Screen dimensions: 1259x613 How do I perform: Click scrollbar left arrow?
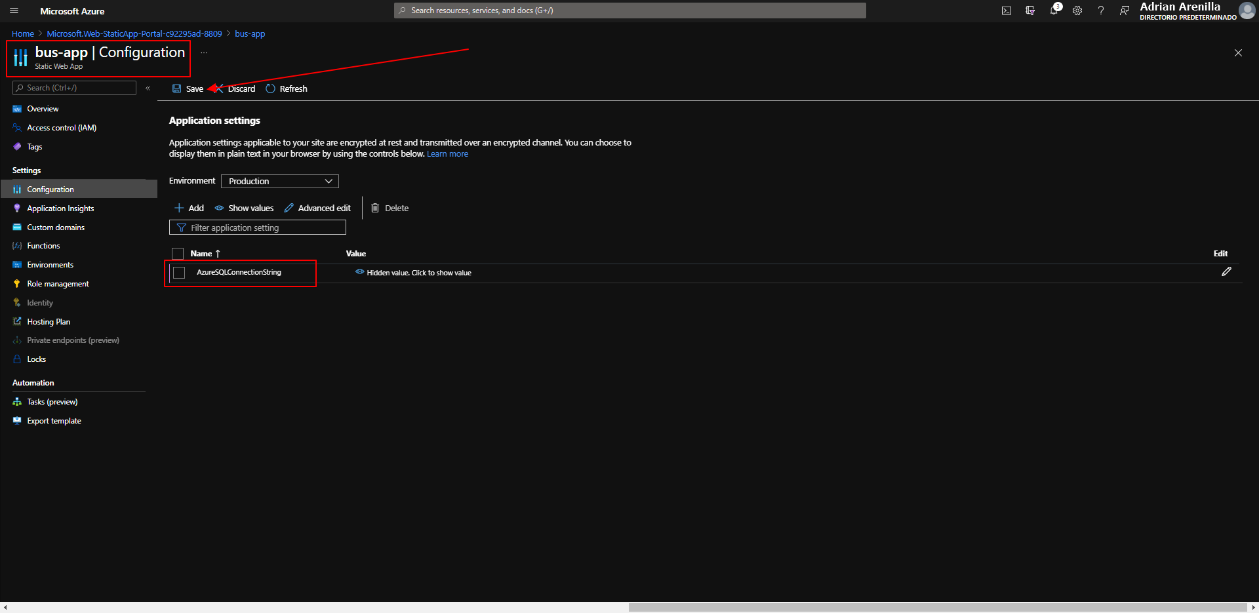click(x=5, y=608)
